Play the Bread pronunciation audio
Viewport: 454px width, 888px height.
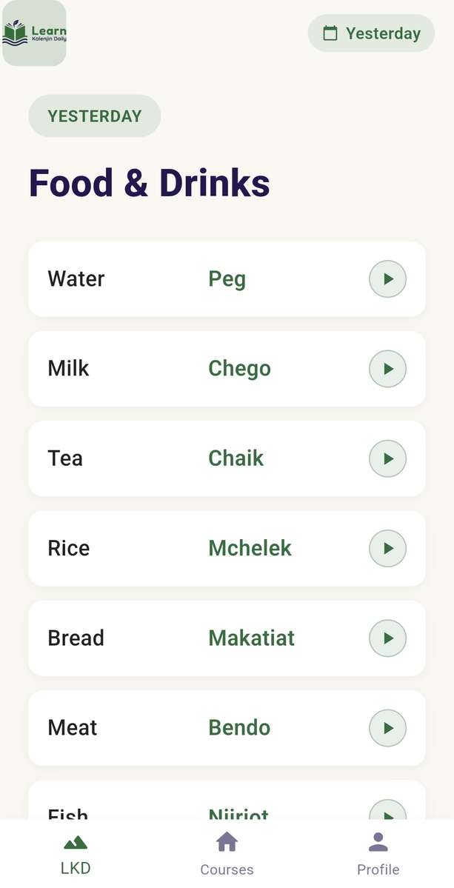click(387, 638)
